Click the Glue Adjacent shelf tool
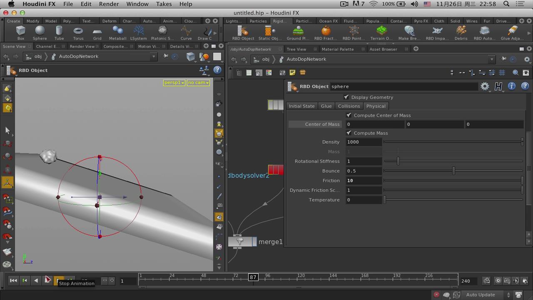Viewport: 533px width, 300px height. click(x=512, y=33)
